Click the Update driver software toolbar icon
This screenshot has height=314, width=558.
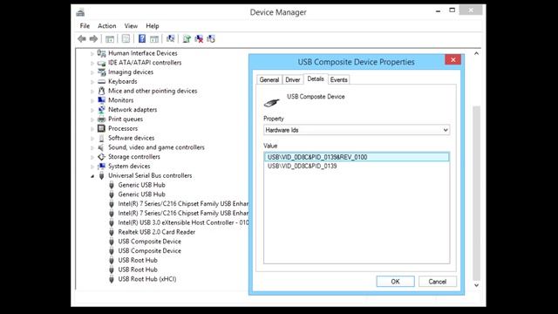tap(187, 38)
